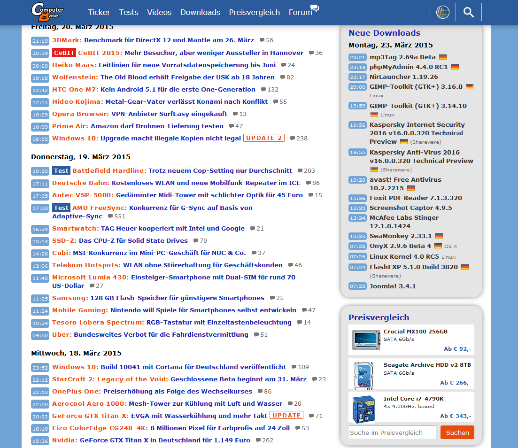Open the Downloads menu item

coord(200,12)
